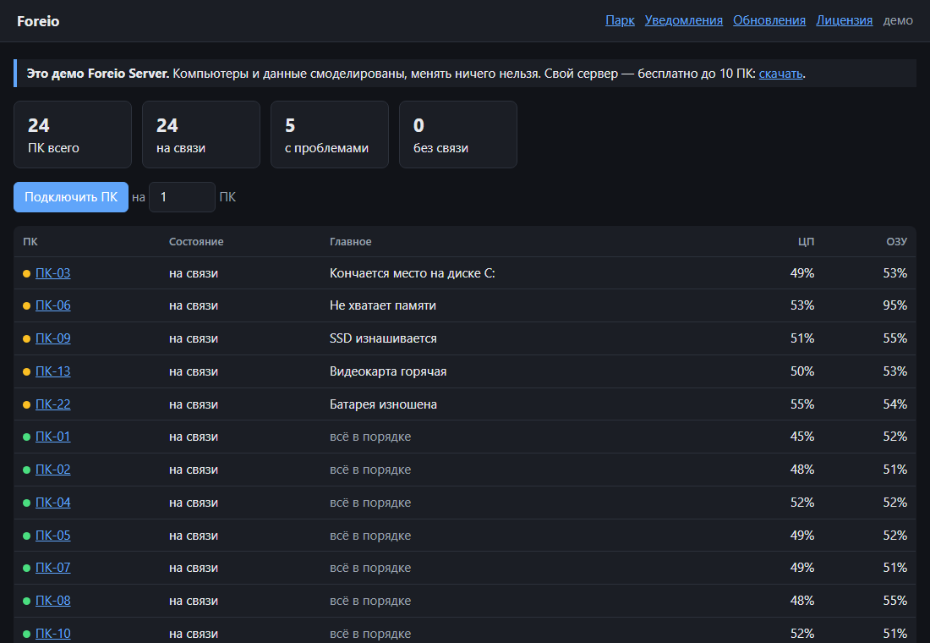This screenshot has width=930, height=643.
Task: Select ПК-07 in the list
Action: pos(52,568)
